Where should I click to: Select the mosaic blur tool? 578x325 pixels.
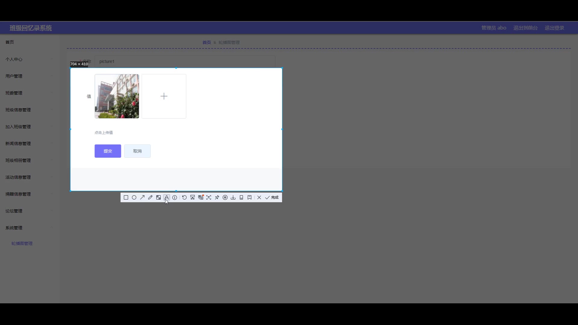coord(158,197)
